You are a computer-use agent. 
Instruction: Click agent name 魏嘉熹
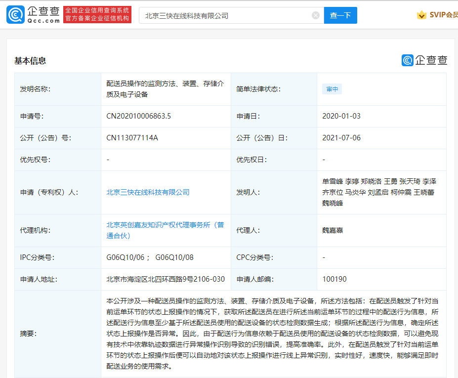click(333, 230)
